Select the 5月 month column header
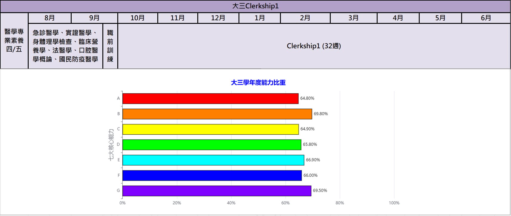The width and height of the screenshot is (511, 216). tap(440, 18)
